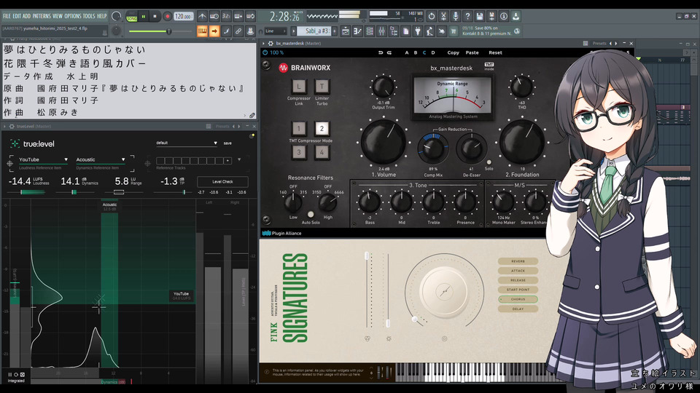Click the tempo tapper figure icon
Viewport: 700px width, 393px height.
[429, 31]
